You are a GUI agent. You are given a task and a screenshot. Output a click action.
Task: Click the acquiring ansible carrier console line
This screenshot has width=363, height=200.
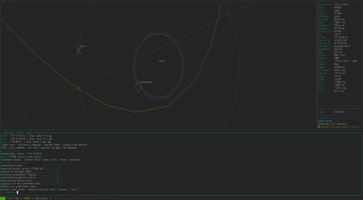pyautogui.click(x=31, y=169)
